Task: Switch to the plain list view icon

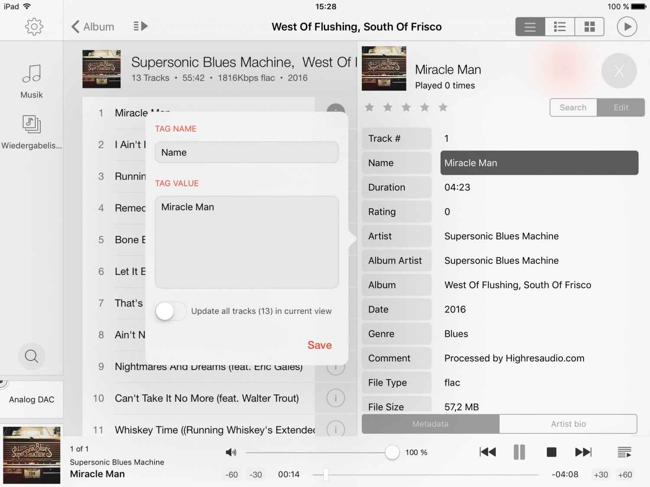Action: pos(530,27)
